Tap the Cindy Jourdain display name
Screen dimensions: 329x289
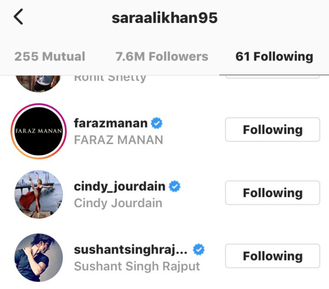pos(118,203)
